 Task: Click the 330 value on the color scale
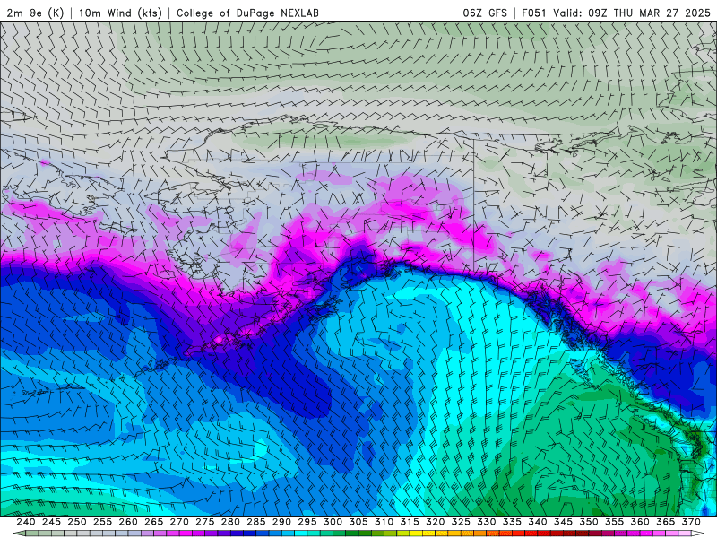pyautogui.click(x=487, y=522)
